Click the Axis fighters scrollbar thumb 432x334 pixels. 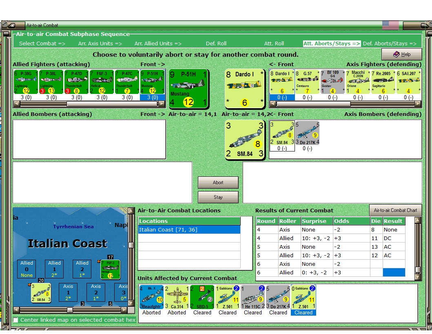point(314,104)
